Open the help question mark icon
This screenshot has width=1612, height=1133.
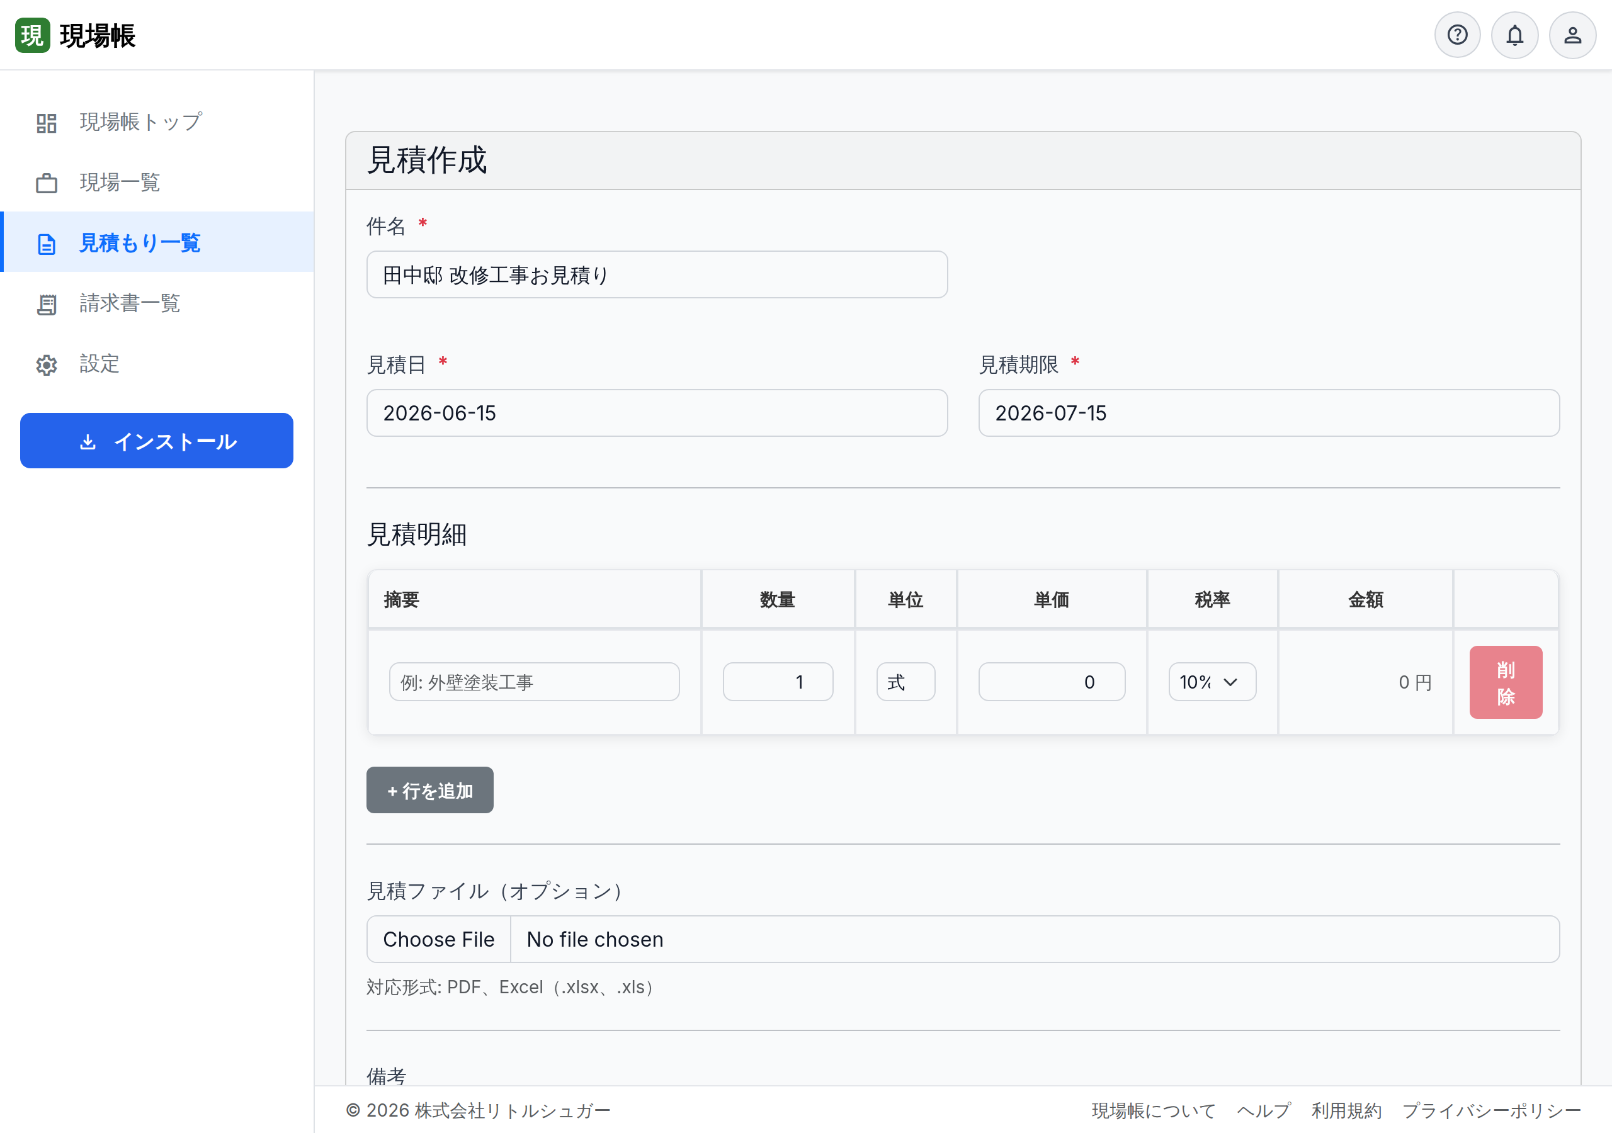pyautogui.click(x=1457, y=35)
